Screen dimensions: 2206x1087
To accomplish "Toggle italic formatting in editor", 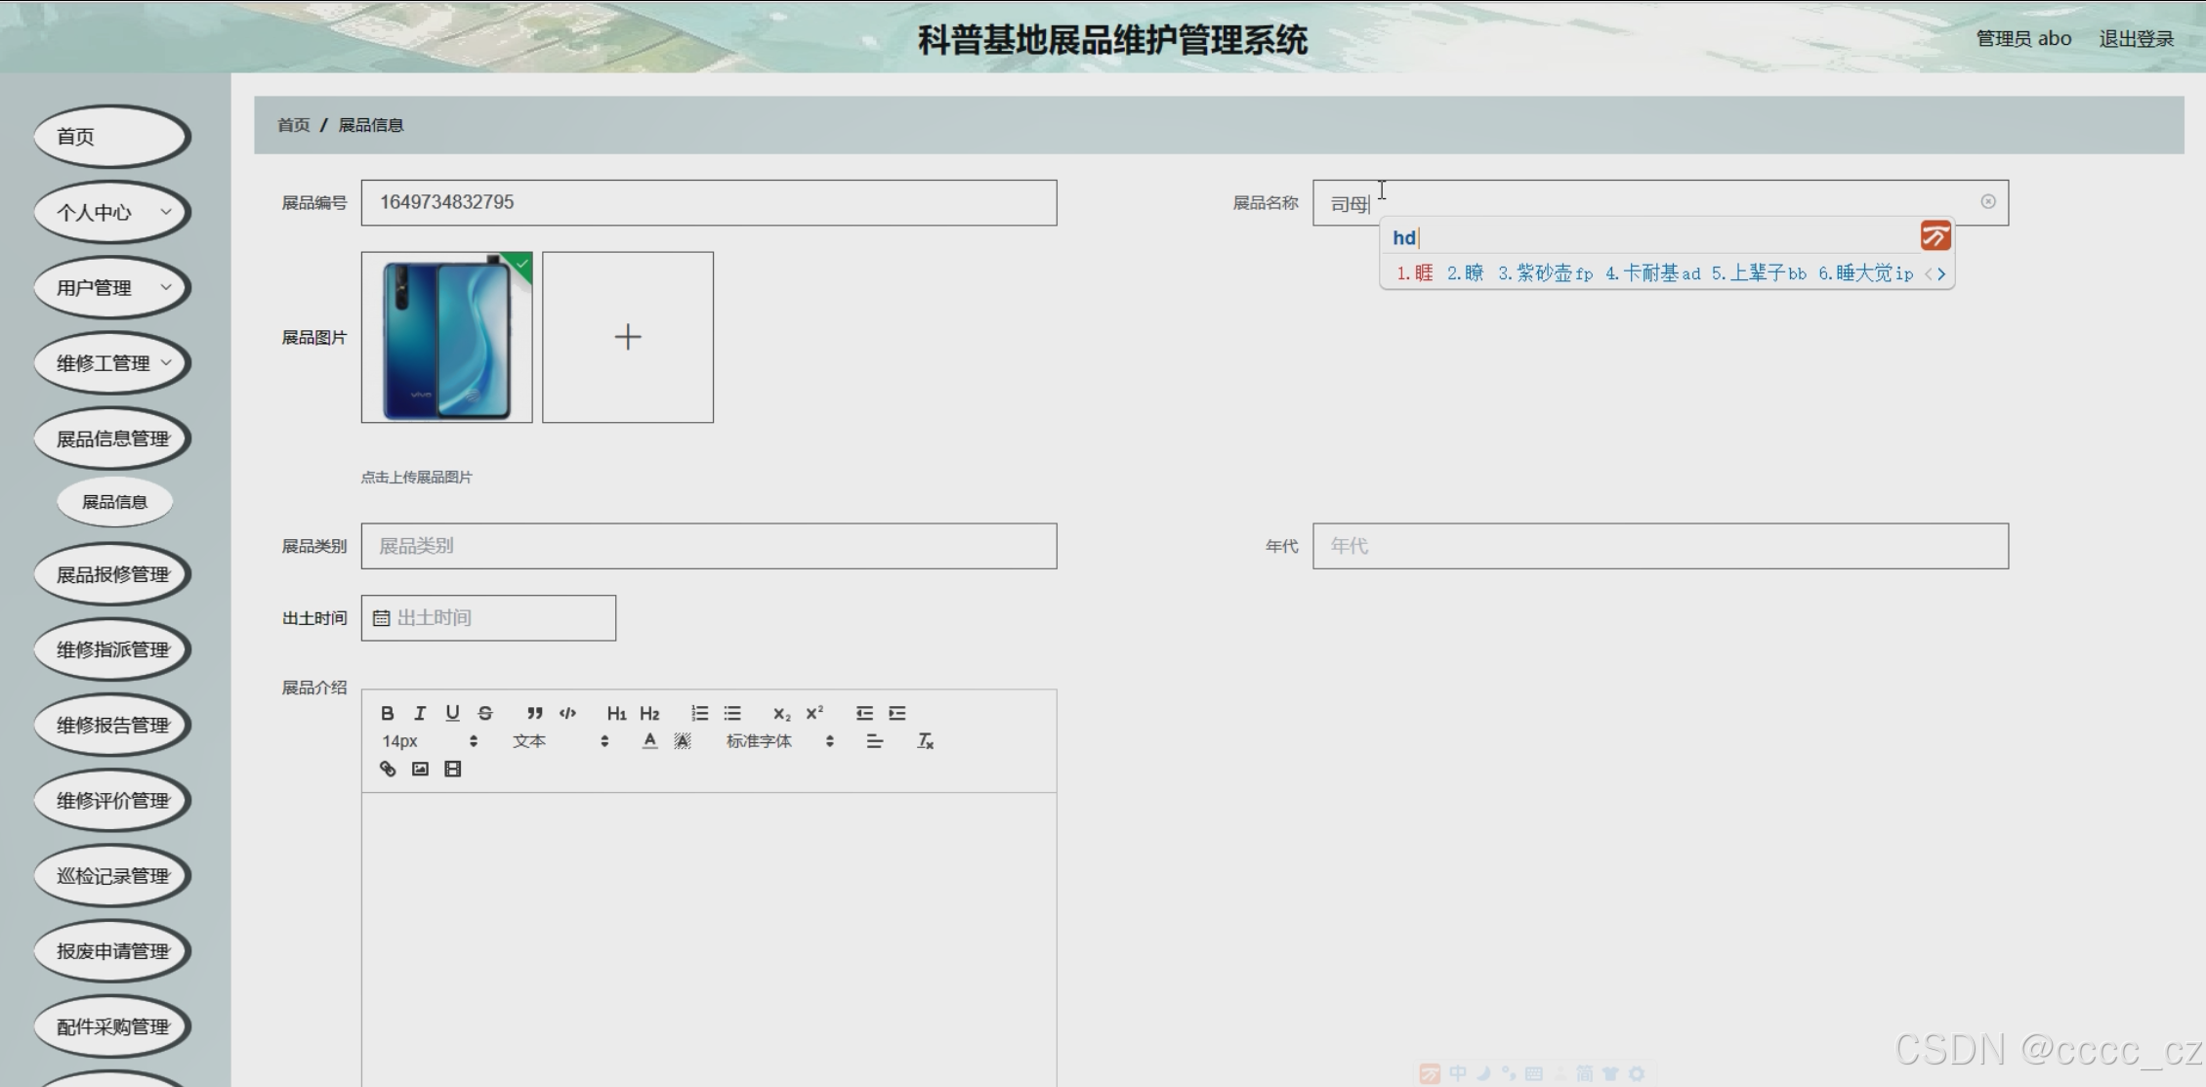I will tap(420, 713).
